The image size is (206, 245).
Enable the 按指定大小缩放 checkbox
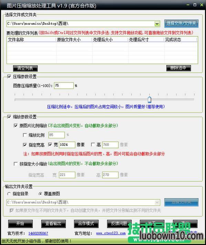[x=16, y=164]
